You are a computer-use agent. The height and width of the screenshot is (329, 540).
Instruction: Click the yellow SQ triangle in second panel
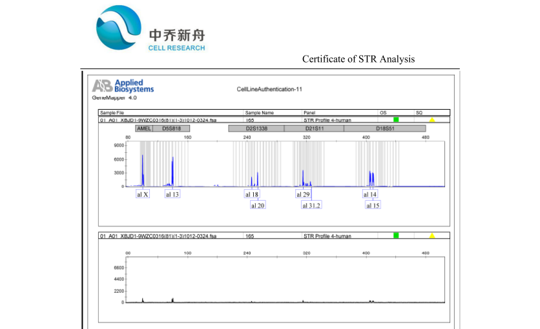tap(432, 236)
